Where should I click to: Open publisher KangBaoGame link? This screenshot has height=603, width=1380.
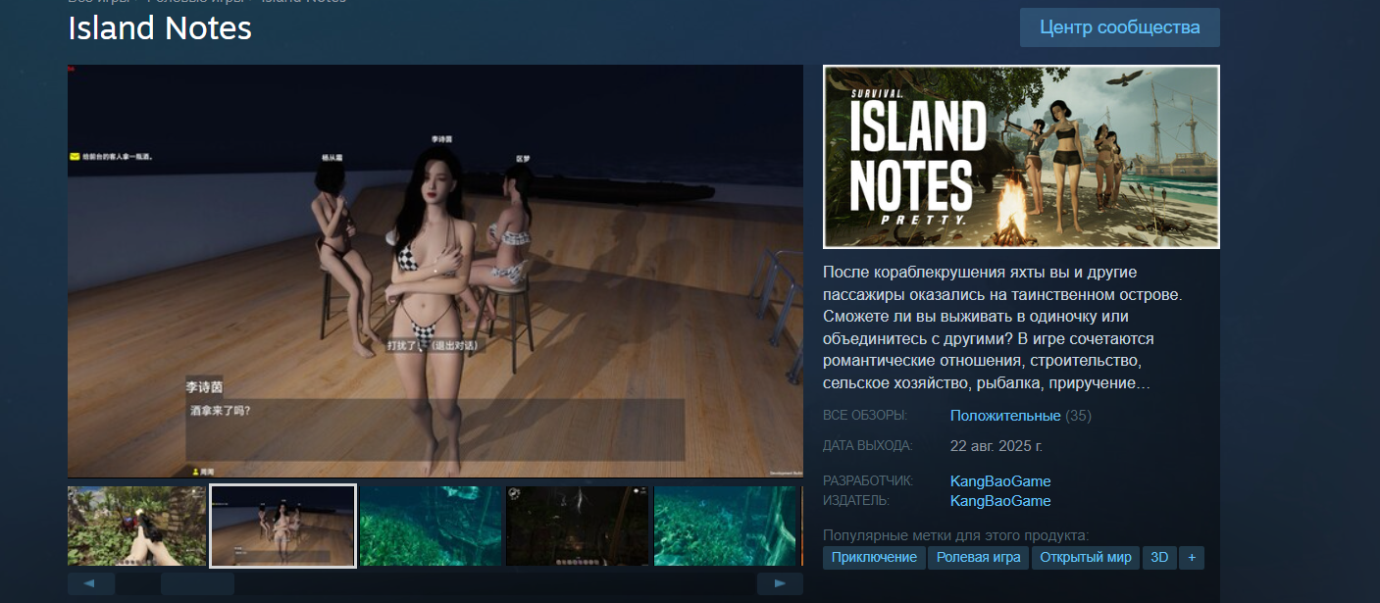tap(1000, 501)
